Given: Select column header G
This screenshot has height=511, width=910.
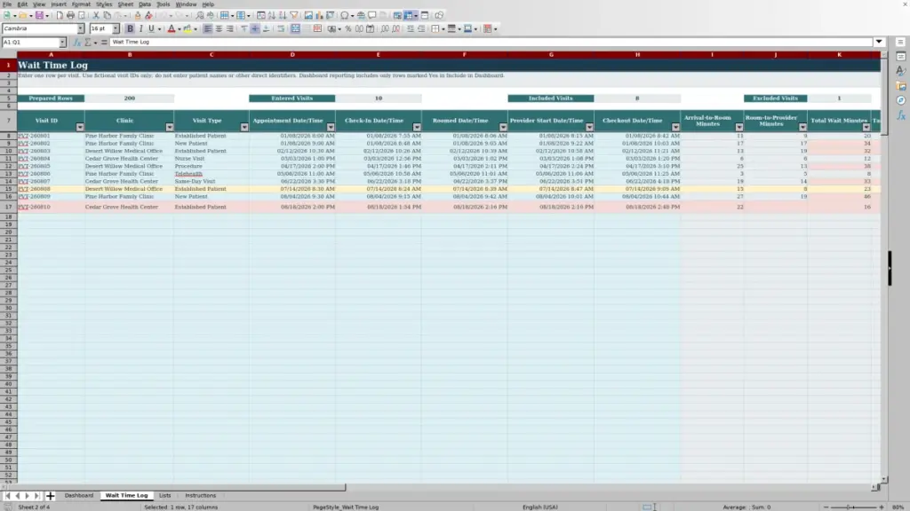Looking at the screenshot, I should (x=551, y=54).
